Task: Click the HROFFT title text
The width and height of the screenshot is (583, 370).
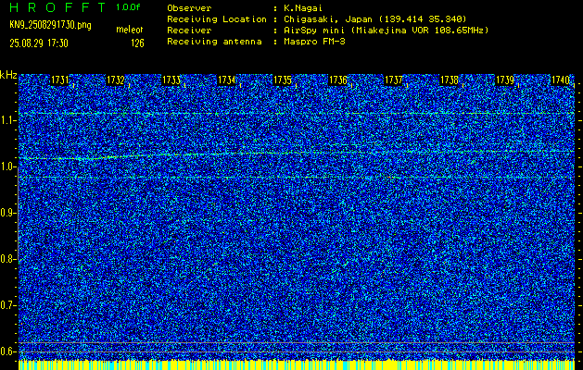Action: point(57,7)
